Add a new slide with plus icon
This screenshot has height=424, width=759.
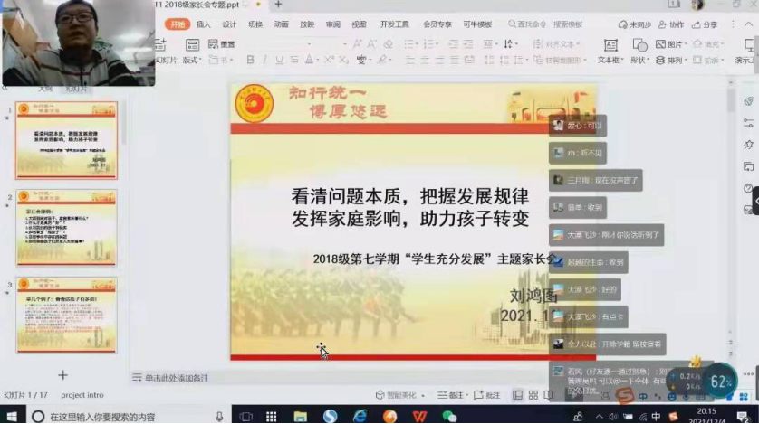[x=62, y=374]
